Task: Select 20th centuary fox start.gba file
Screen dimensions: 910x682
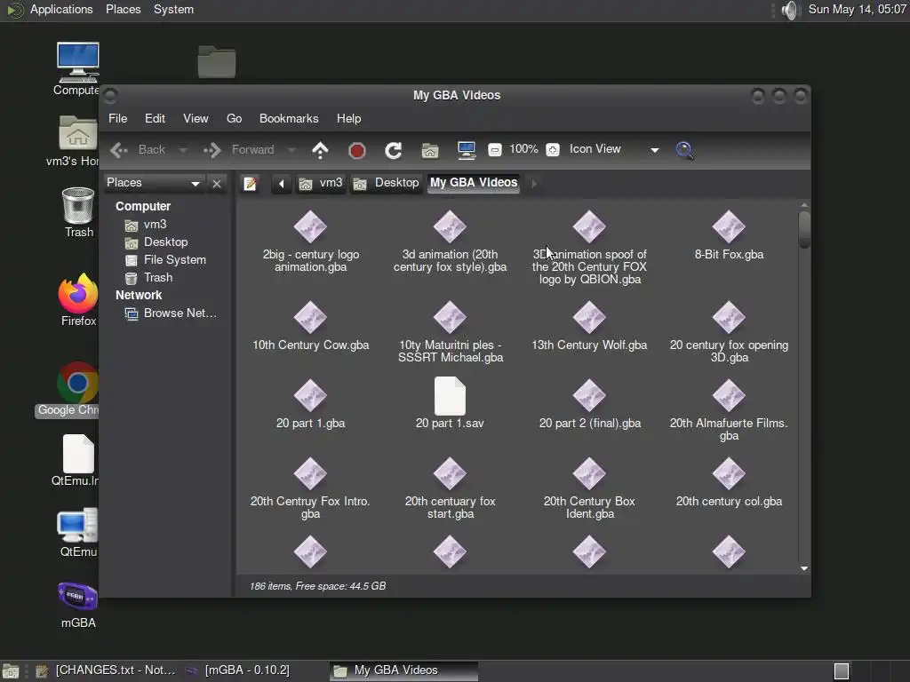Action: [450, 488]
